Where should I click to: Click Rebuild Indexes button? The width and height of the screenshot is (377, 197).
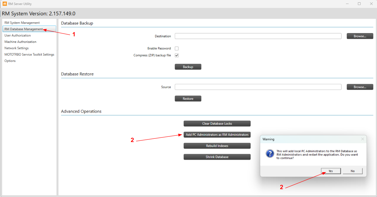point(217,146)
